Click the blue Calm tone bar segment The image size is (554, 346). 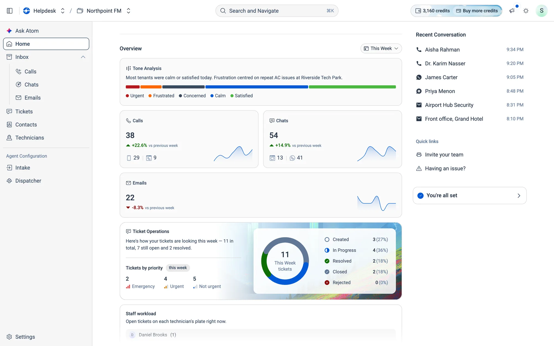pos(257,87)
